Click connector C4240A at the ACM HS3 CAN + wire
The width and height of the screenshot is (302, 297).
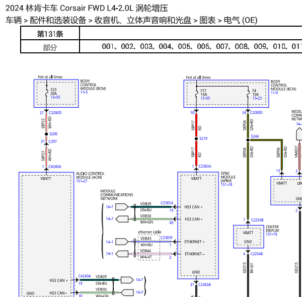coord(85,276)
